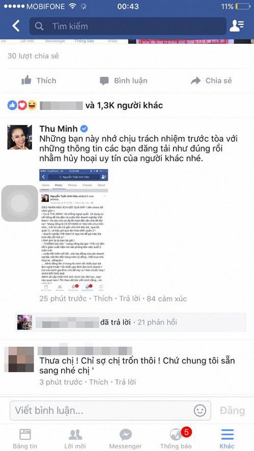This screenshot has width=254, height=451.
Task: Switch to the Bảng tin tab
Action: pos(25,439)
